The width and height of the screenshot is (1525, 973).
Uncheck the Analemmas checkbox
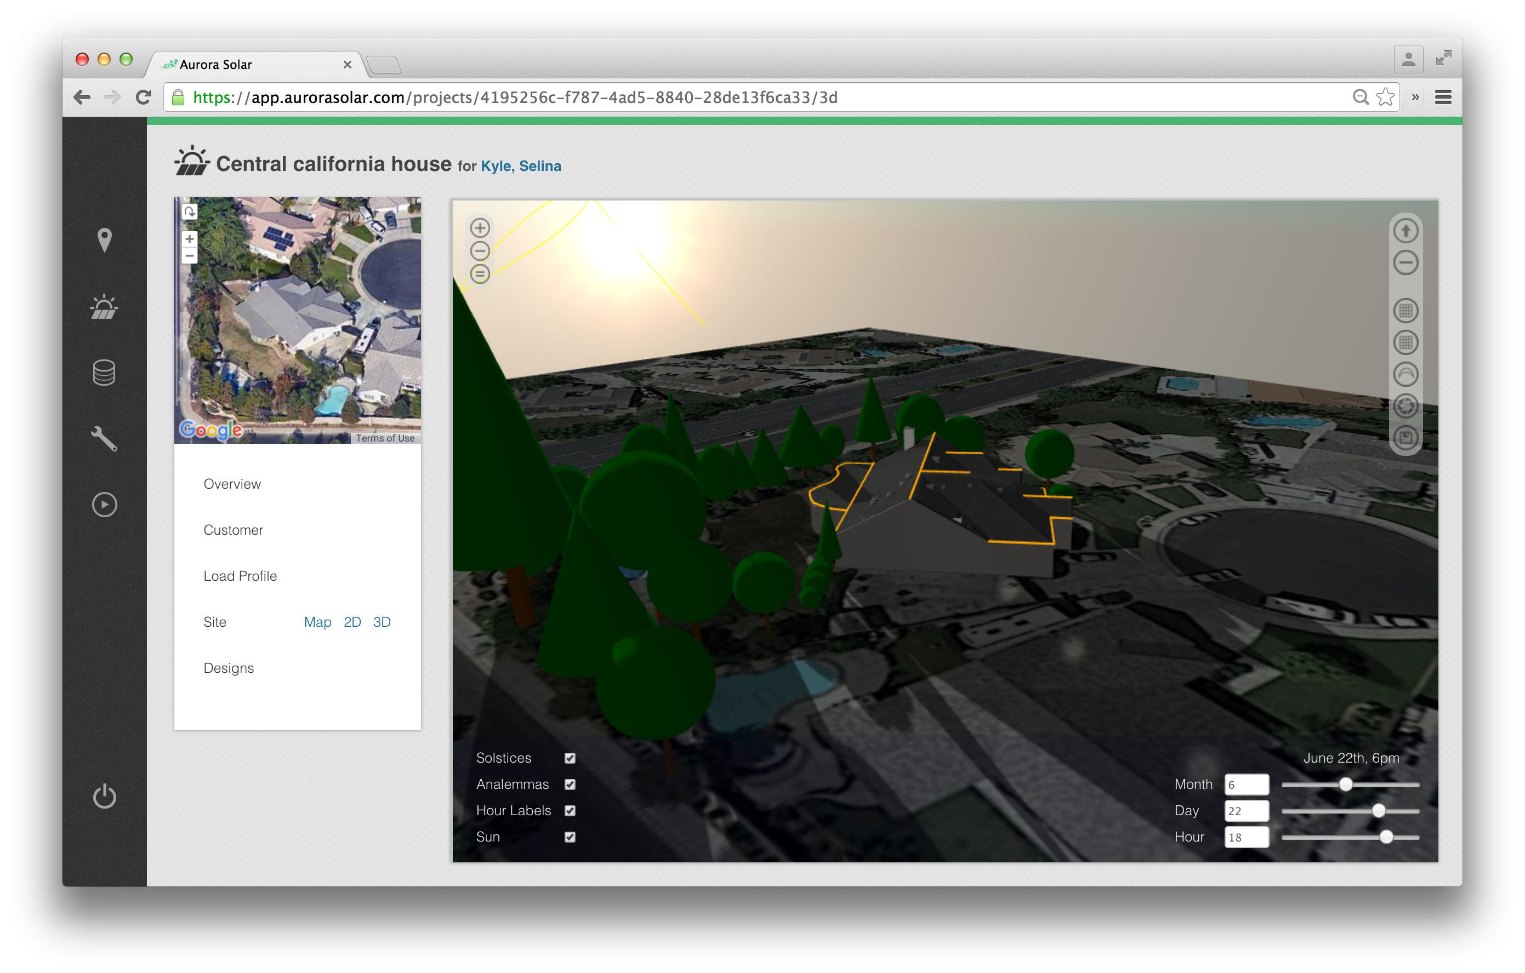click(570, 785)
